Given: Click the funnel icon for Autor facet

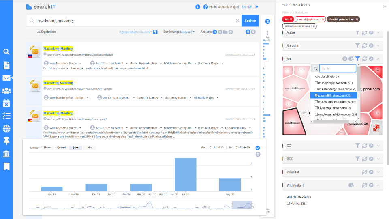Looking at the screenshot, I should 357,32.
